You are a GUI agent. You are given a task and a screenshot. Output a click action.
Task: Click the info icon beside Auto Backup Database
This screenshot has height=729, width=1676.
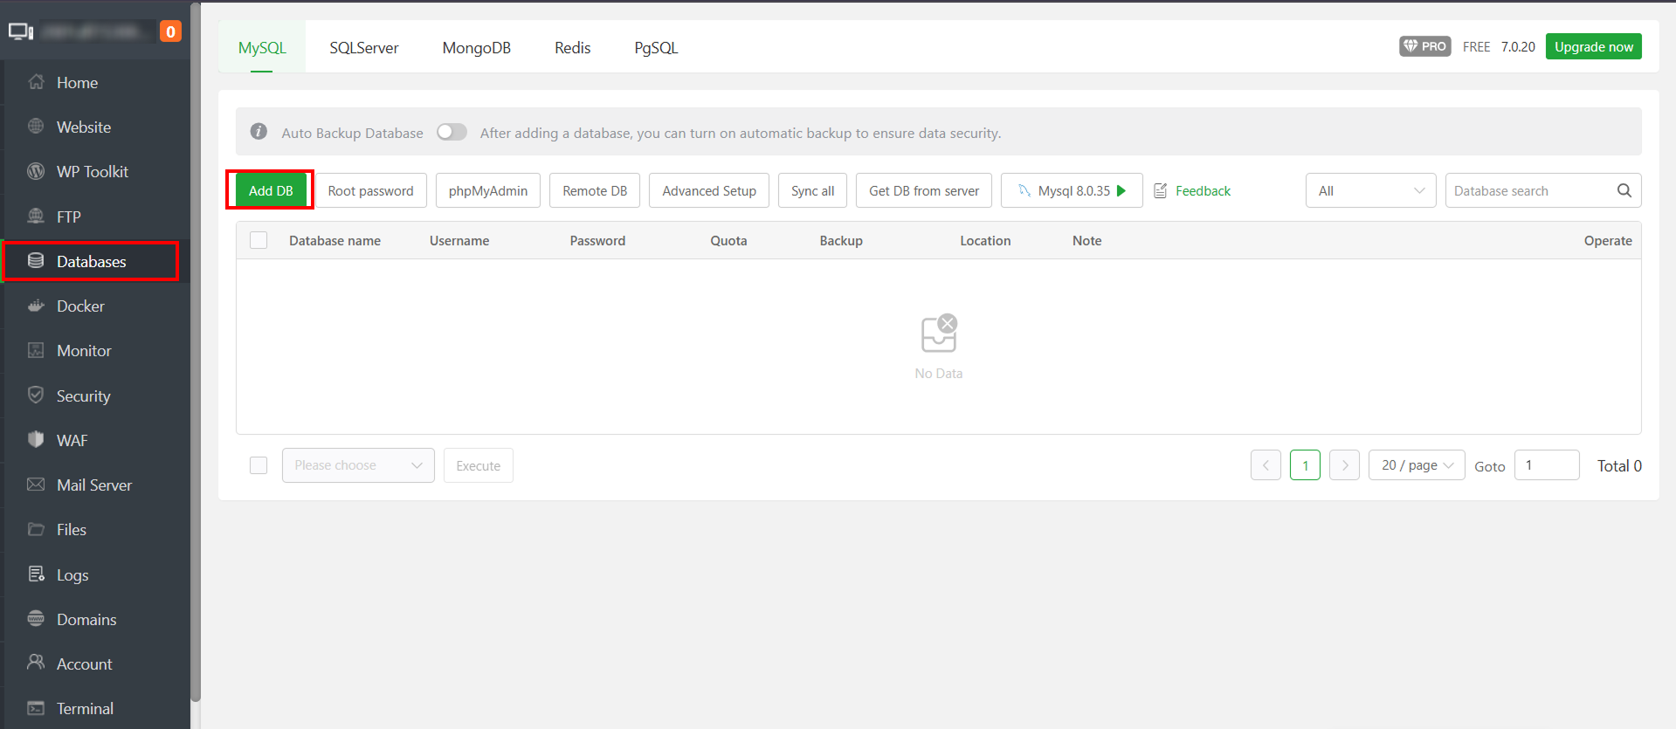click(259, 132)
